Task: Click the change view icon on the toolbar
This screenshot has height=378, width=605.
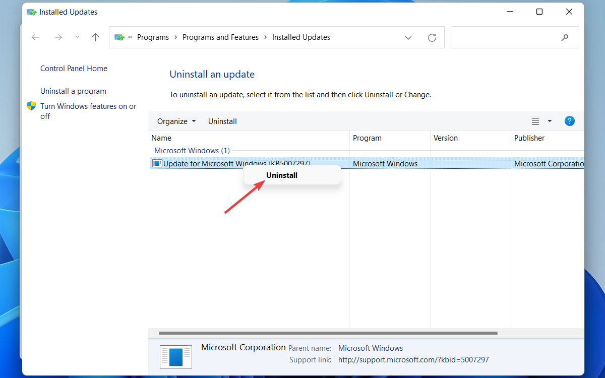Action: point(535,121)
